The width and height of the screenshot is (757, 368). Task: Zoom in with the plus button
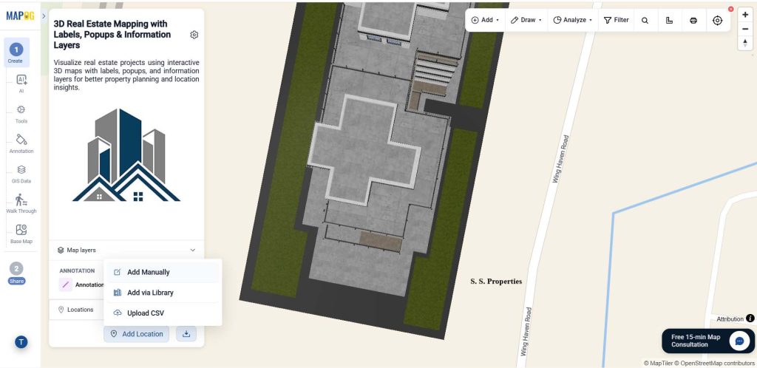745,15
